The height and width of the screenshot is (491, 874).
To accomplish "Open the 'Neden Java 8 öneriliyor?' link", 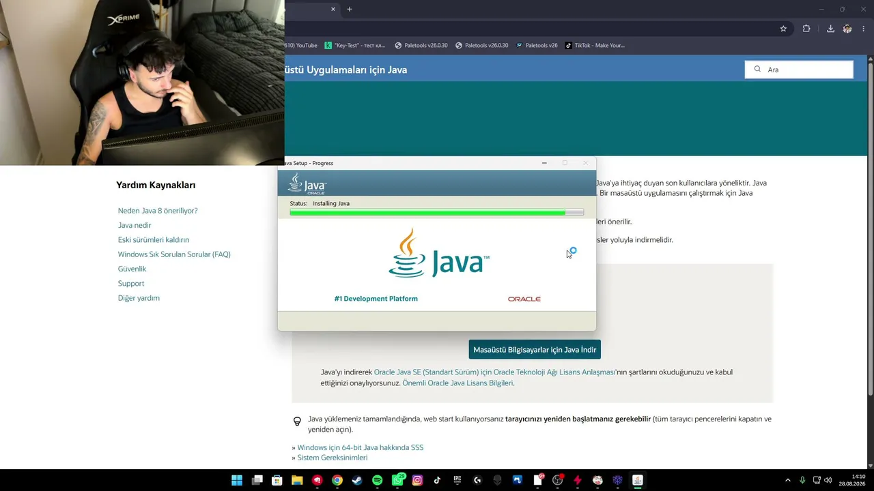I will coord(158,211).
